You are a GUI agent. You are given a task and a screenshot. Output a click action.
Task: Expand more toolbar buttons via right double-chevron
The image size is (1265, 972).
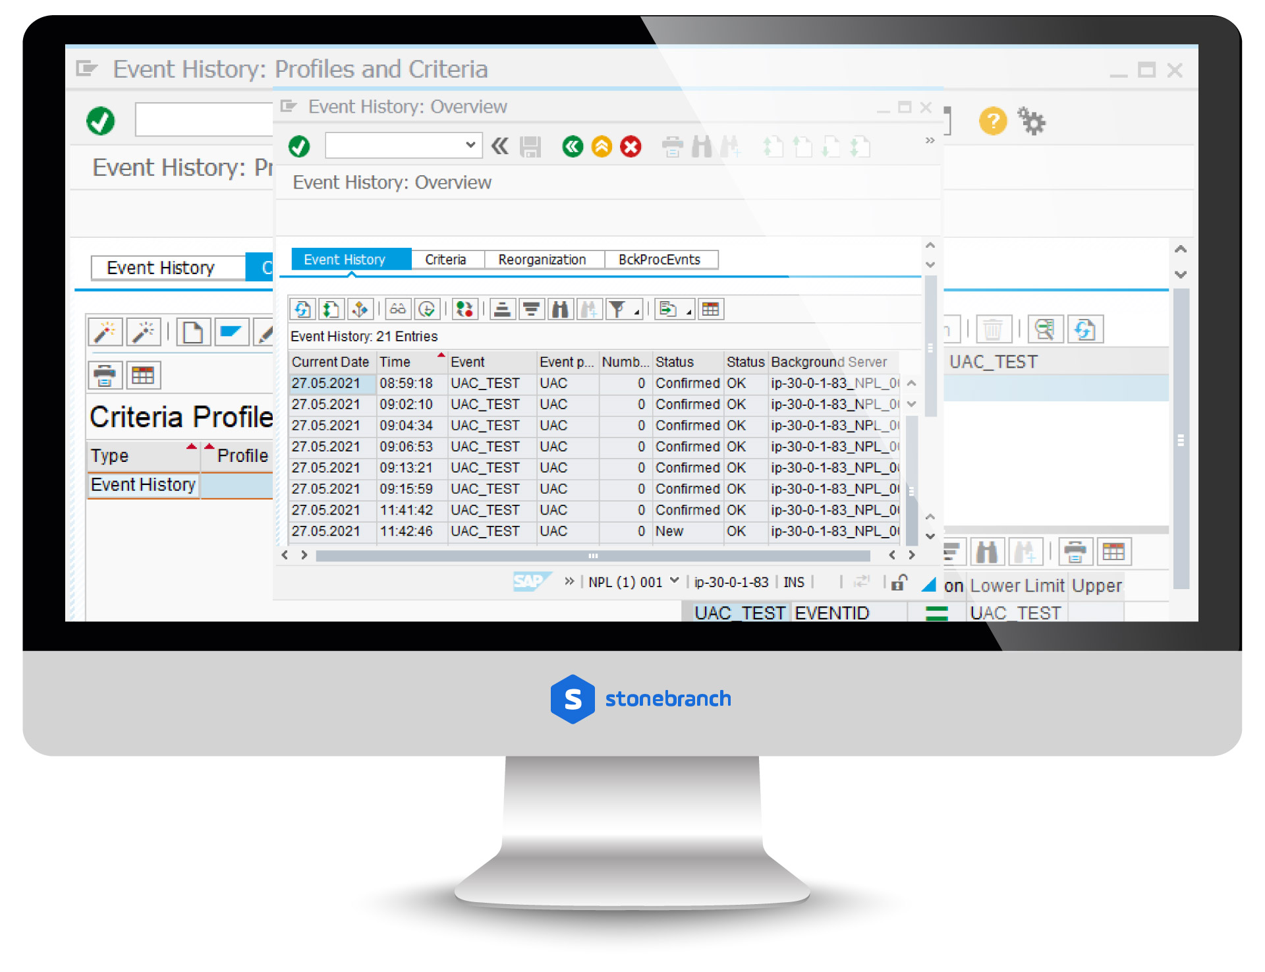coord(930,140)
